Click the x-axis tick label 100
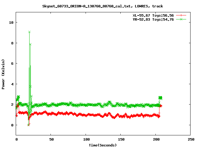Viewport: 197px width, 148px height. (86, 139)
